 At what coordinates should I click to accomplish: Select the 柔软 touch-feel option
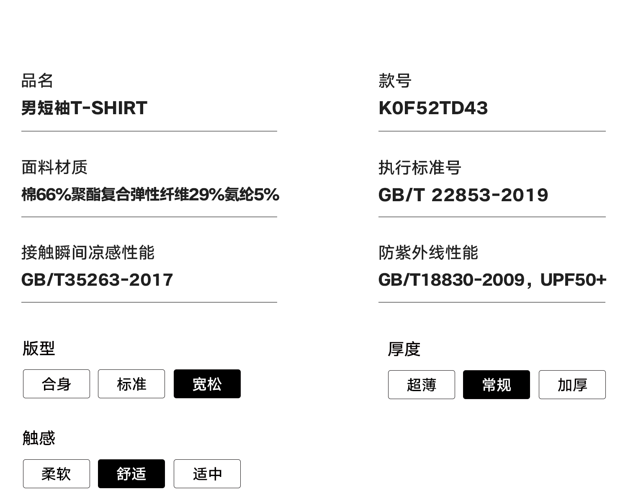click(57, 474)
